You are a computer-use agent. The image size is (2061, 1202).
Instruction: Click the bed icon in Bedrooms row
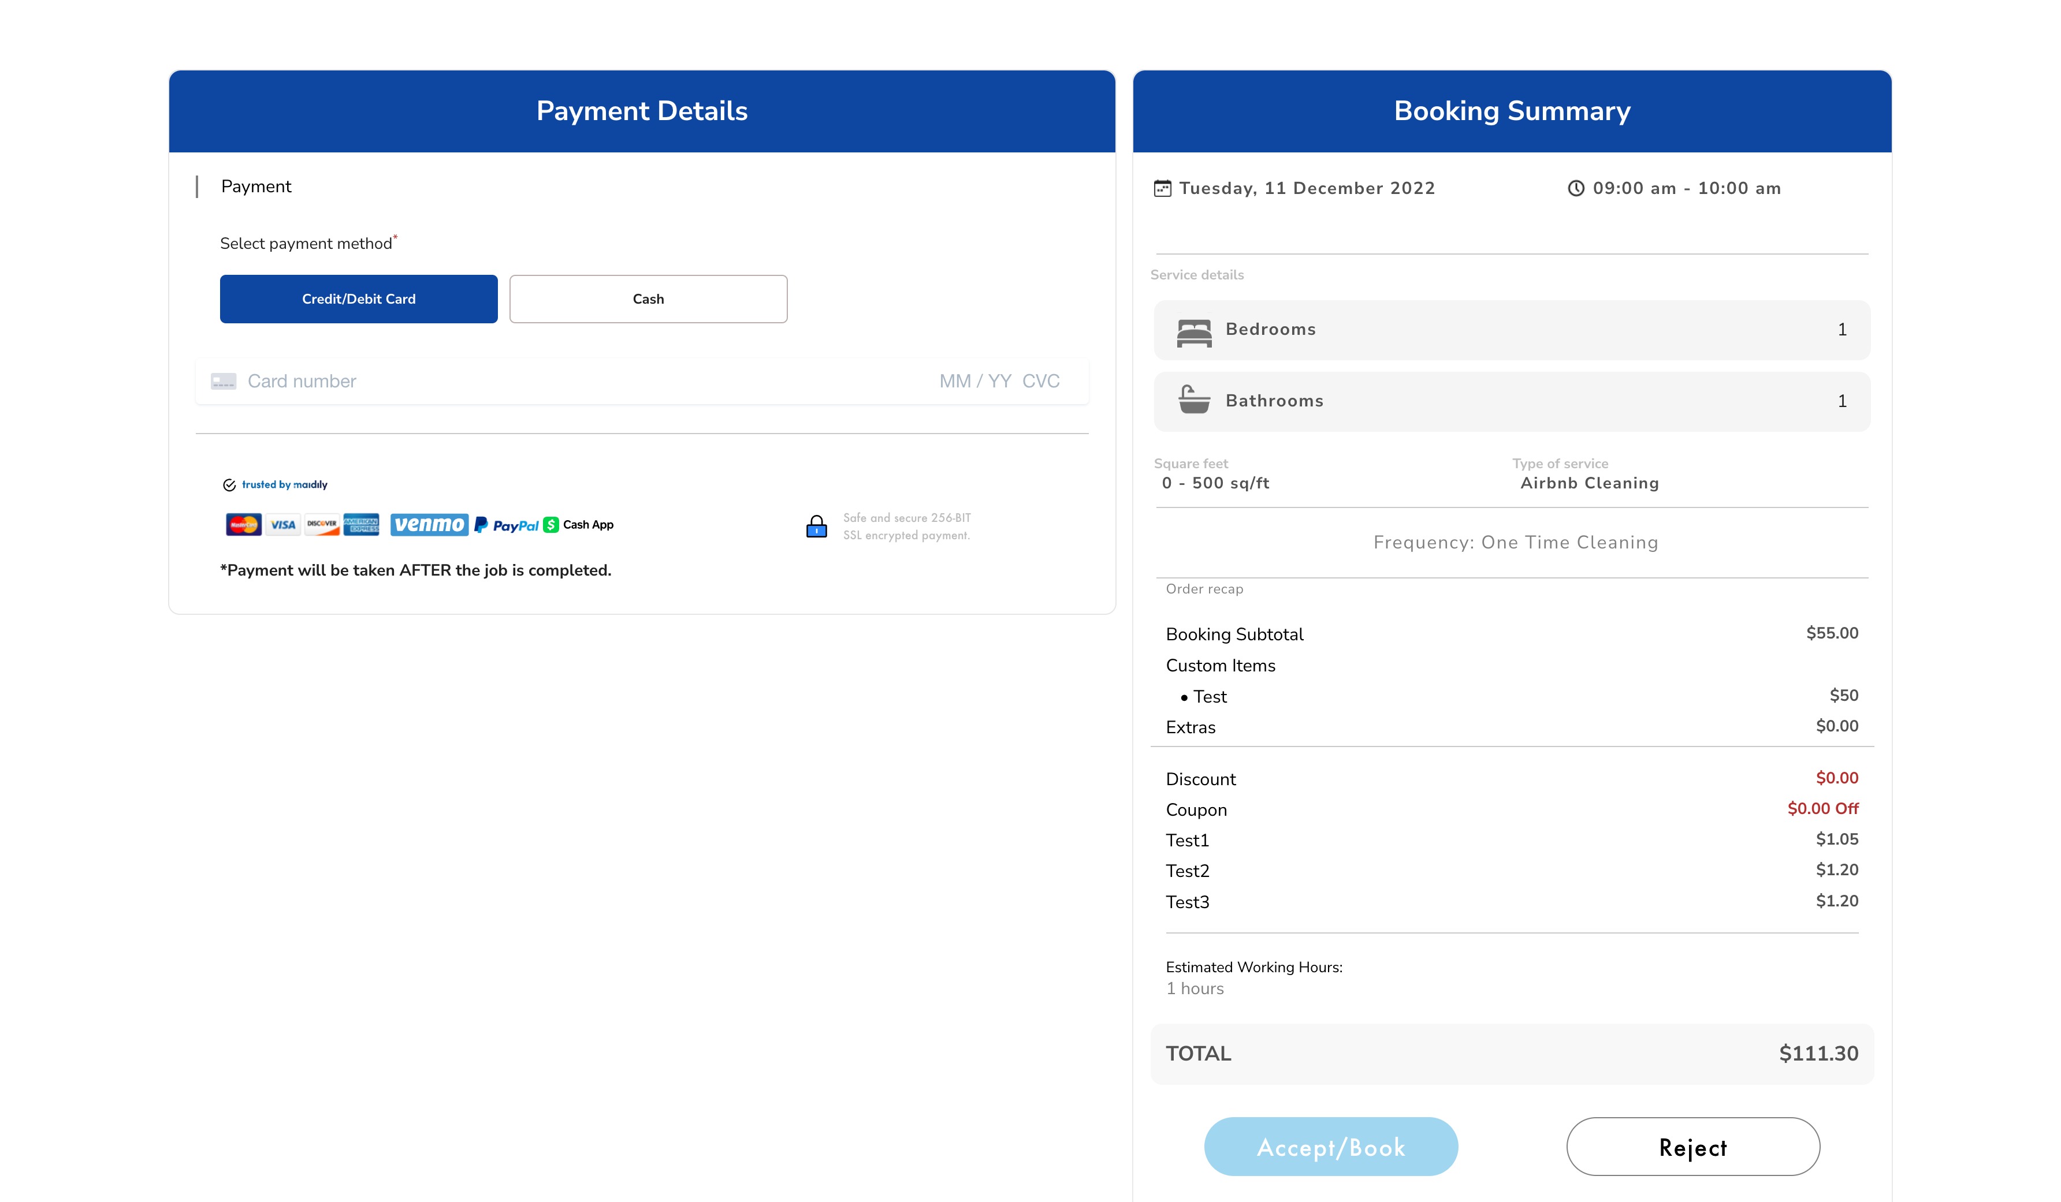(x=1194, y=333)
